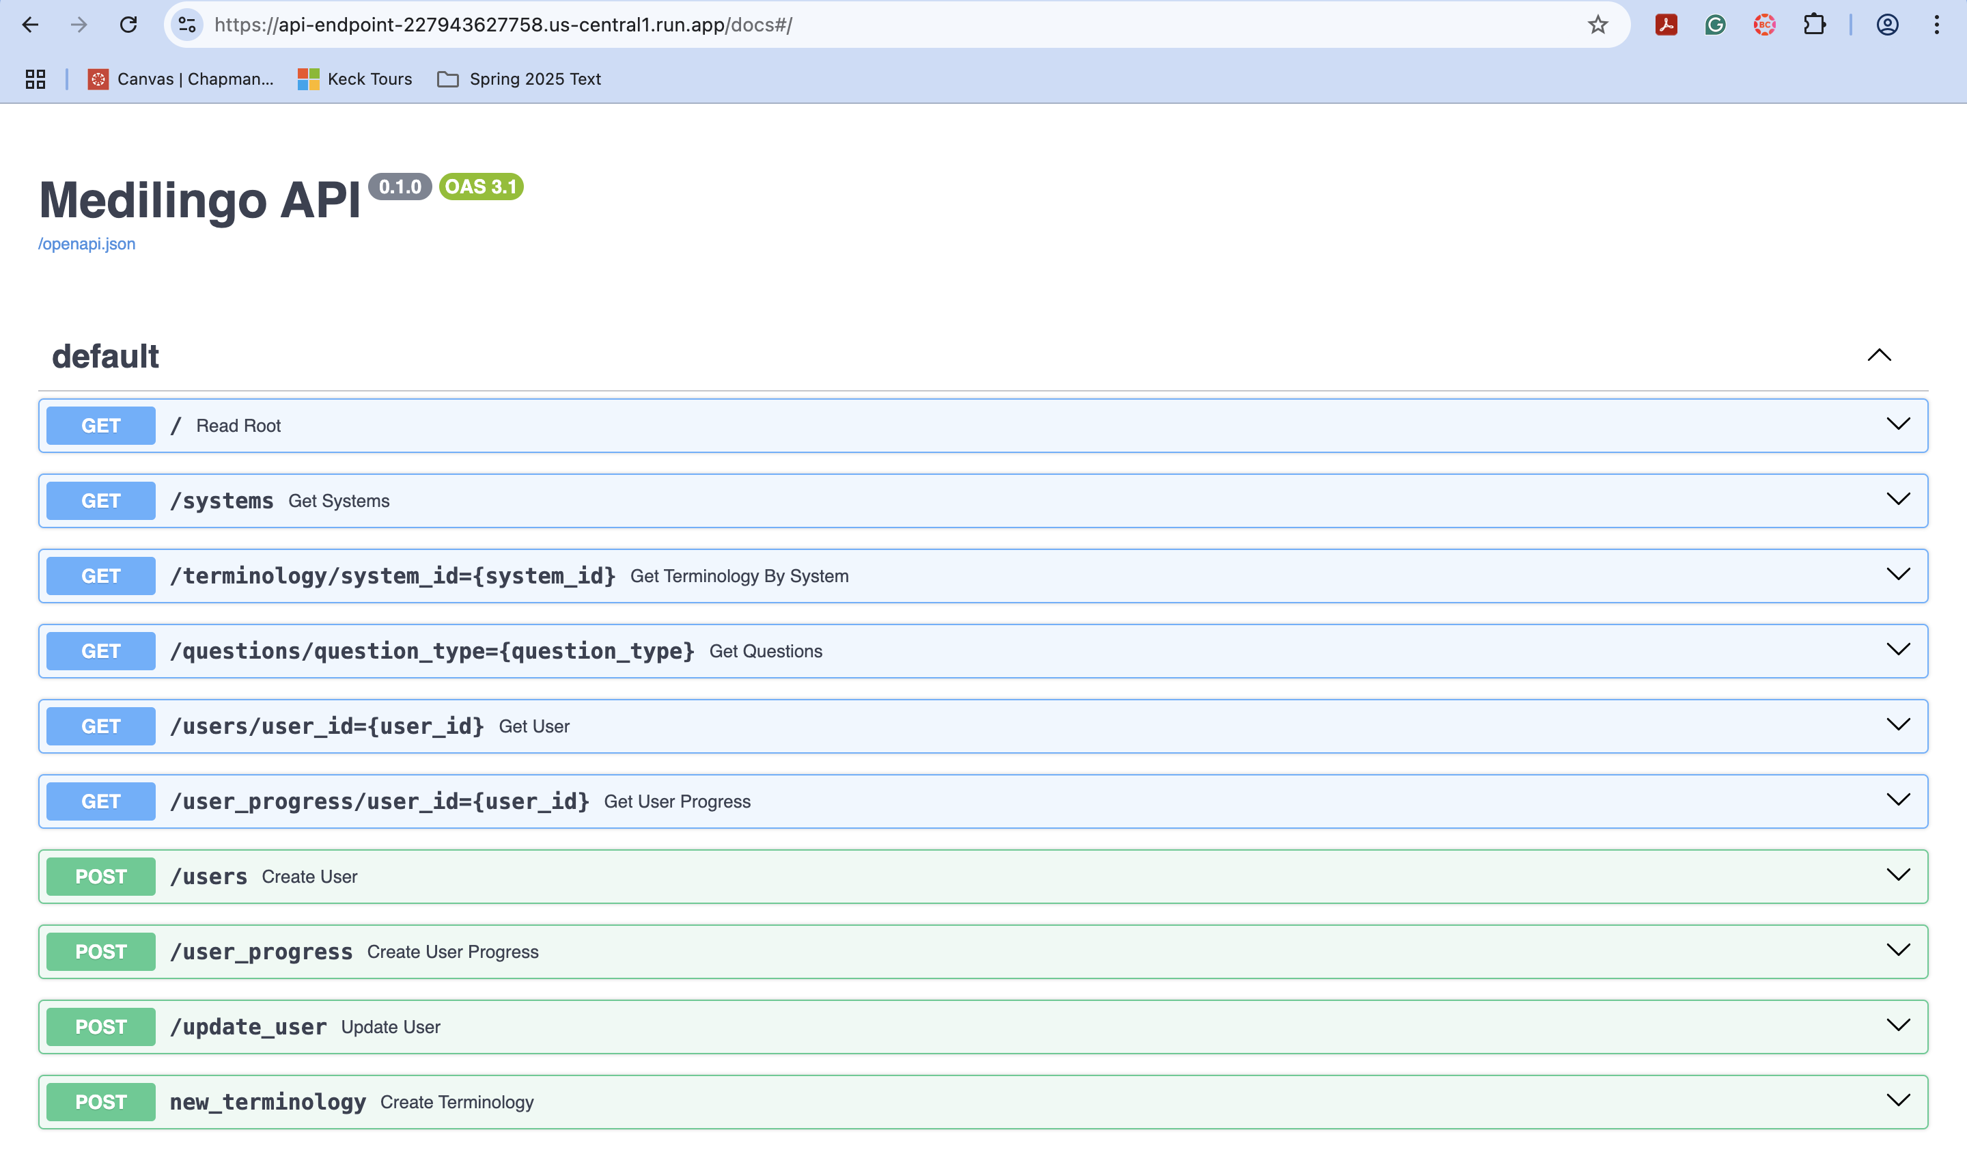
Task: Open the Adobe Acrobat extension
Action: (1666, 25)
